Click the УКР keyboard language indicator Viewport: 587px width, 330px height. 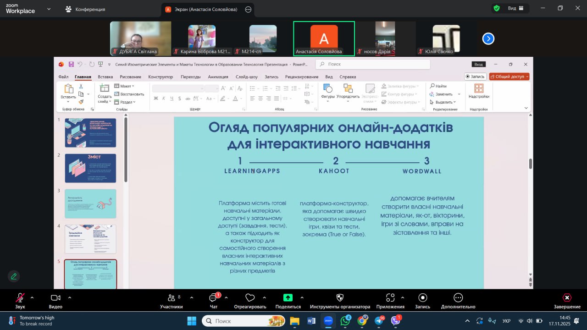507,321
